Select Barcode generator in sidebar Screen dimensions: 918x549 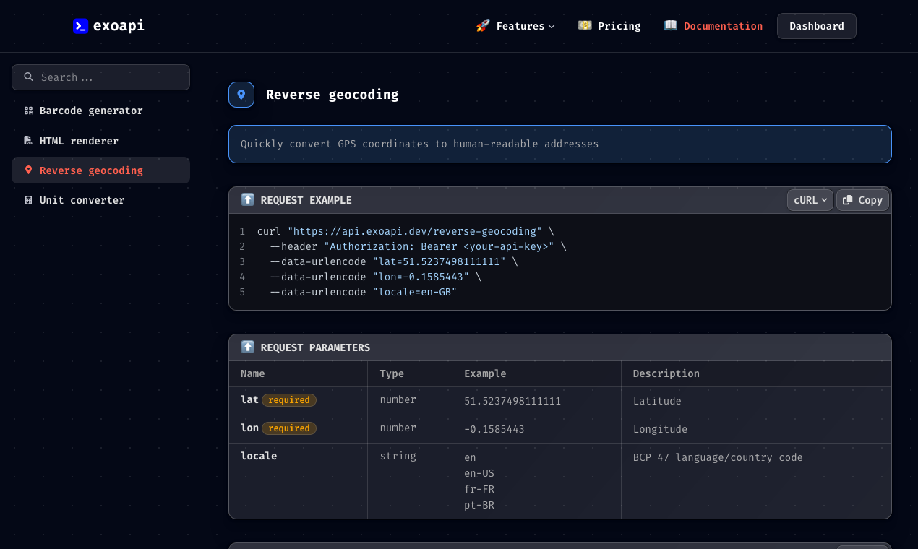tap(100, 111)
